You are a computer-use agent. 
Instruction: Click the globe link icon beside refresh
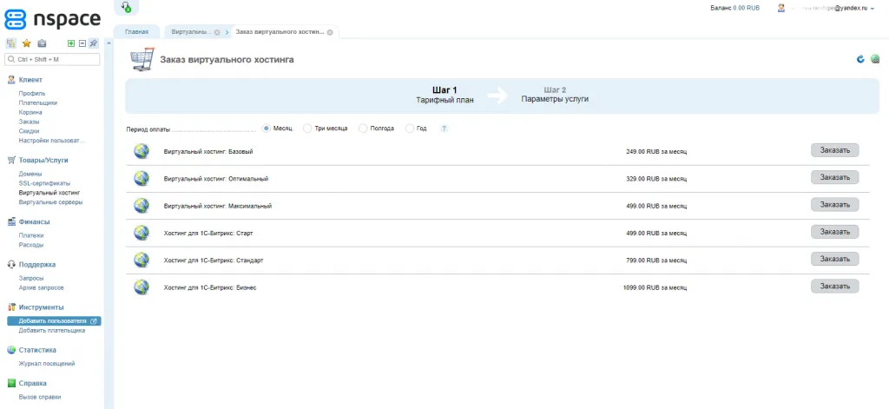click(875, 59)
